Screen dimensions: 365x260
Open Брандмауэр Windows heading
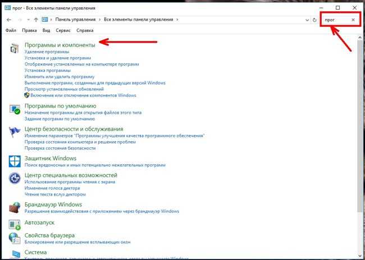tap(53, 205)
